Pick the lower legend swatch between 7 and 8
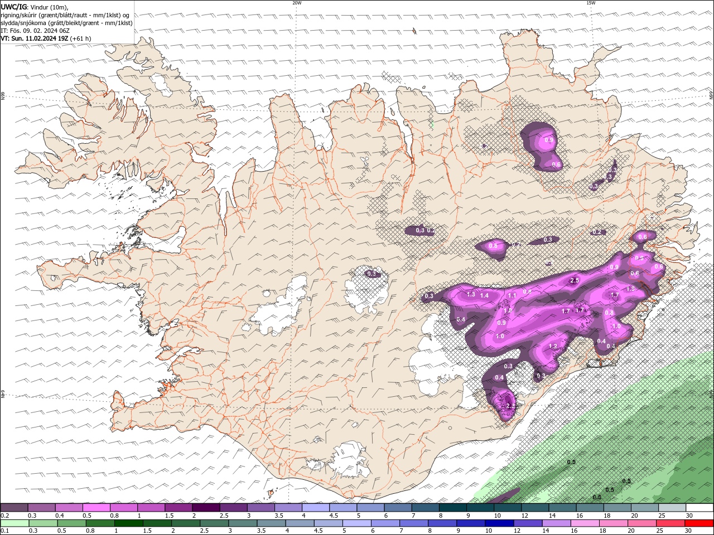Image resolution: width=714 pixels, height=535 pixels. (414, 523)
